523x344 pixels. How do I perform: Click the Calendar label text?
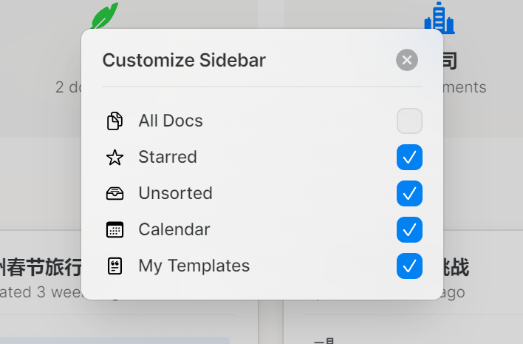[x=174, y=229]
